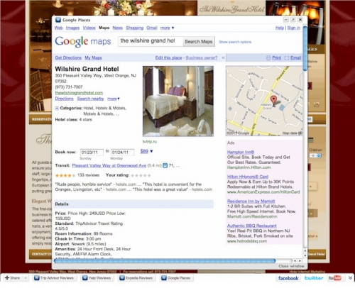The image size is (355, 288).
Task: Collapse the bottom toolbar chevron
Action: (x=350, y=278)
